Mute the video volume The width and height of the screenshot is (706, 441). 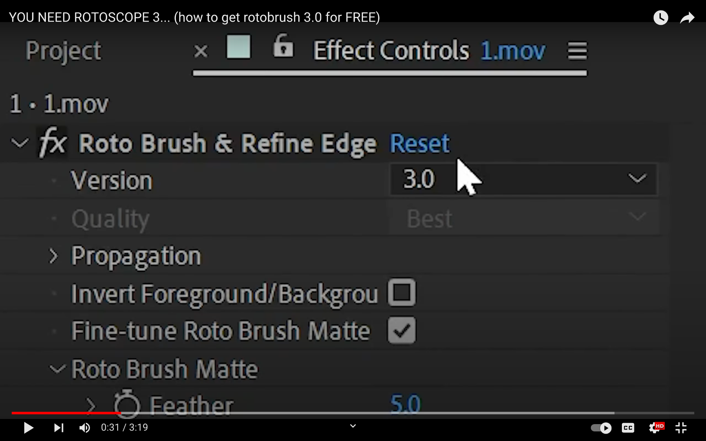pyautogui.click(x=85, y=428)
